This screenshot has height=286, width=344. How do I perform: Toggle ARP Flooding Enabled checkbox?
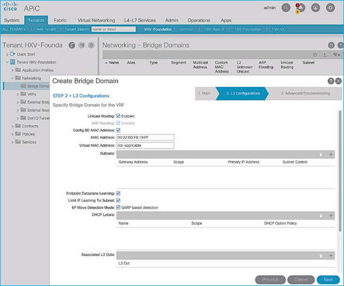[x=118, y=123]
